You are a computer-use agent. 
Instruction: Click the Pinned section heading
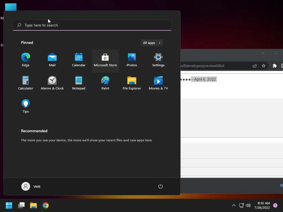tap(27, 43)
